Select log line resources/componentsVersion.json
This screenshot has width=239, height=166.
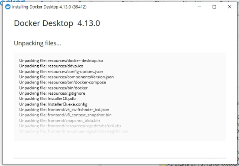point(66,77)
